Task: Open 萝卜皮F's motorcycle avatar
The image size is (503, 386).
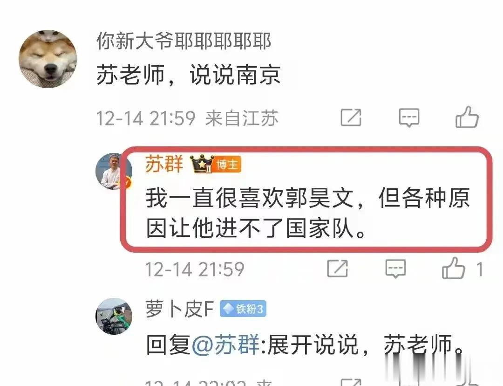Action: 114,317
